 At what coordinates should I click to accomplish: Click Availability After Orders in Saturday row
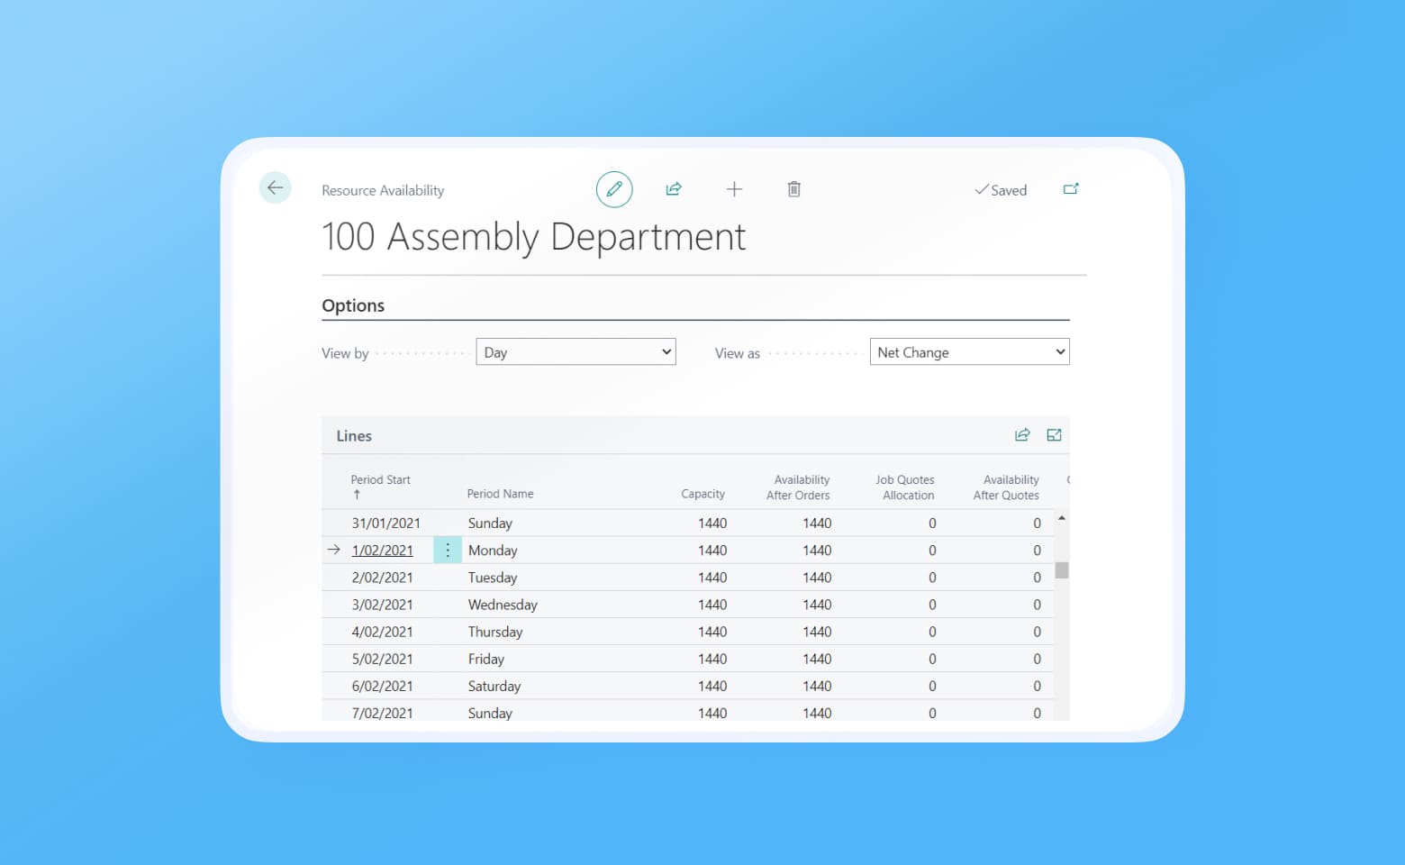tap(817, 686)
